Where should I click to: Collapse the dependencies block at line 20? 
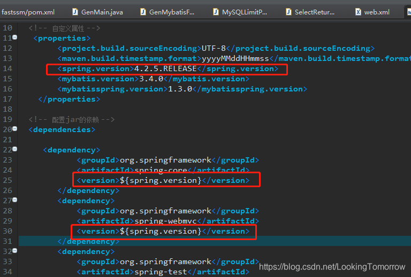tap(15, 128)
